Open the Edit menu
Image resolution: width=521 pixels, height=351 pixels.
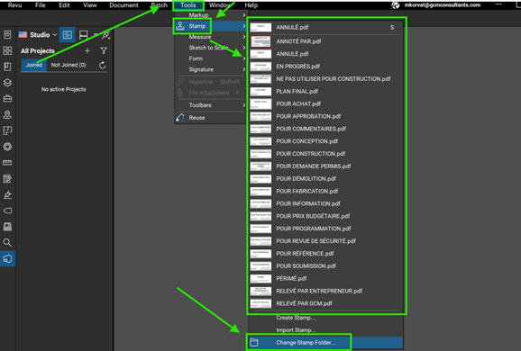click(x=64, y=5)
